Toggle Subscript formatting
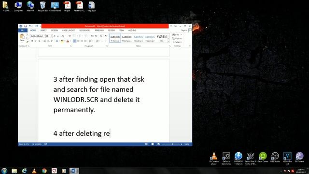This screenshot has width=309, height=174. point(48,41)
